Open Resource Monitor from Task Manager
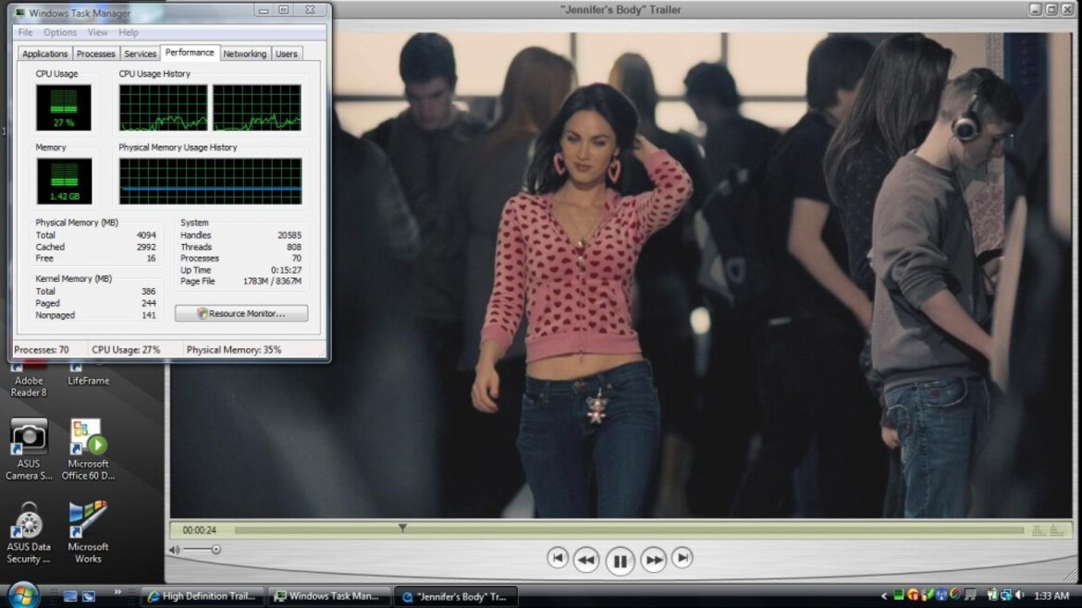This screenshot has height=608, width=1082. coord(241,313)
